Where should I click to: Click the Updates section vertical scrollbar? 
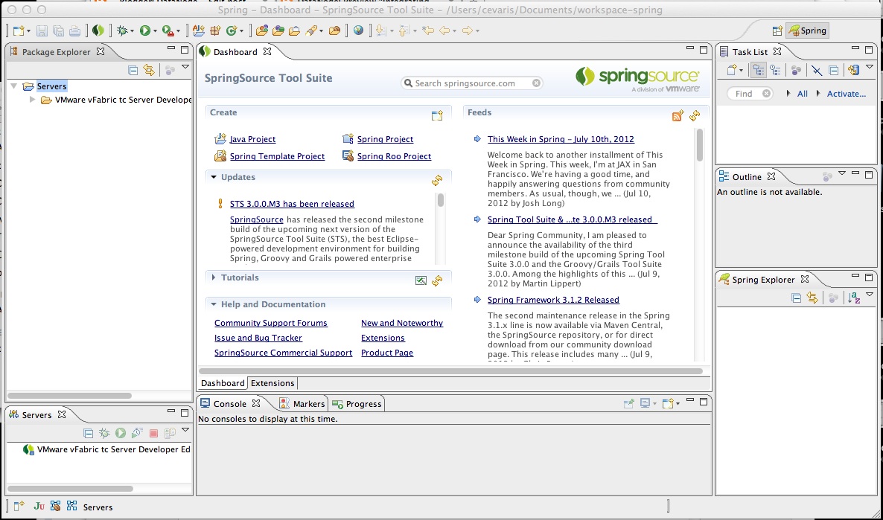click(440, 200)
